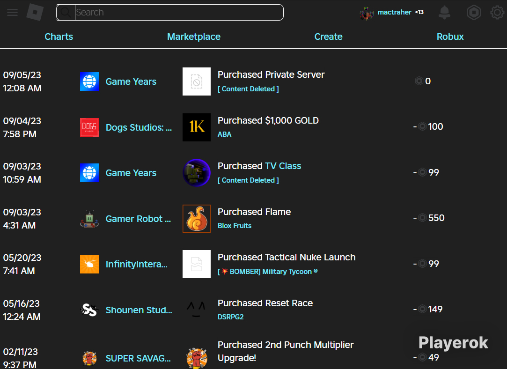Click the '<13' age badge
This screenshot has height=369, width=507.
pos(419,12)
